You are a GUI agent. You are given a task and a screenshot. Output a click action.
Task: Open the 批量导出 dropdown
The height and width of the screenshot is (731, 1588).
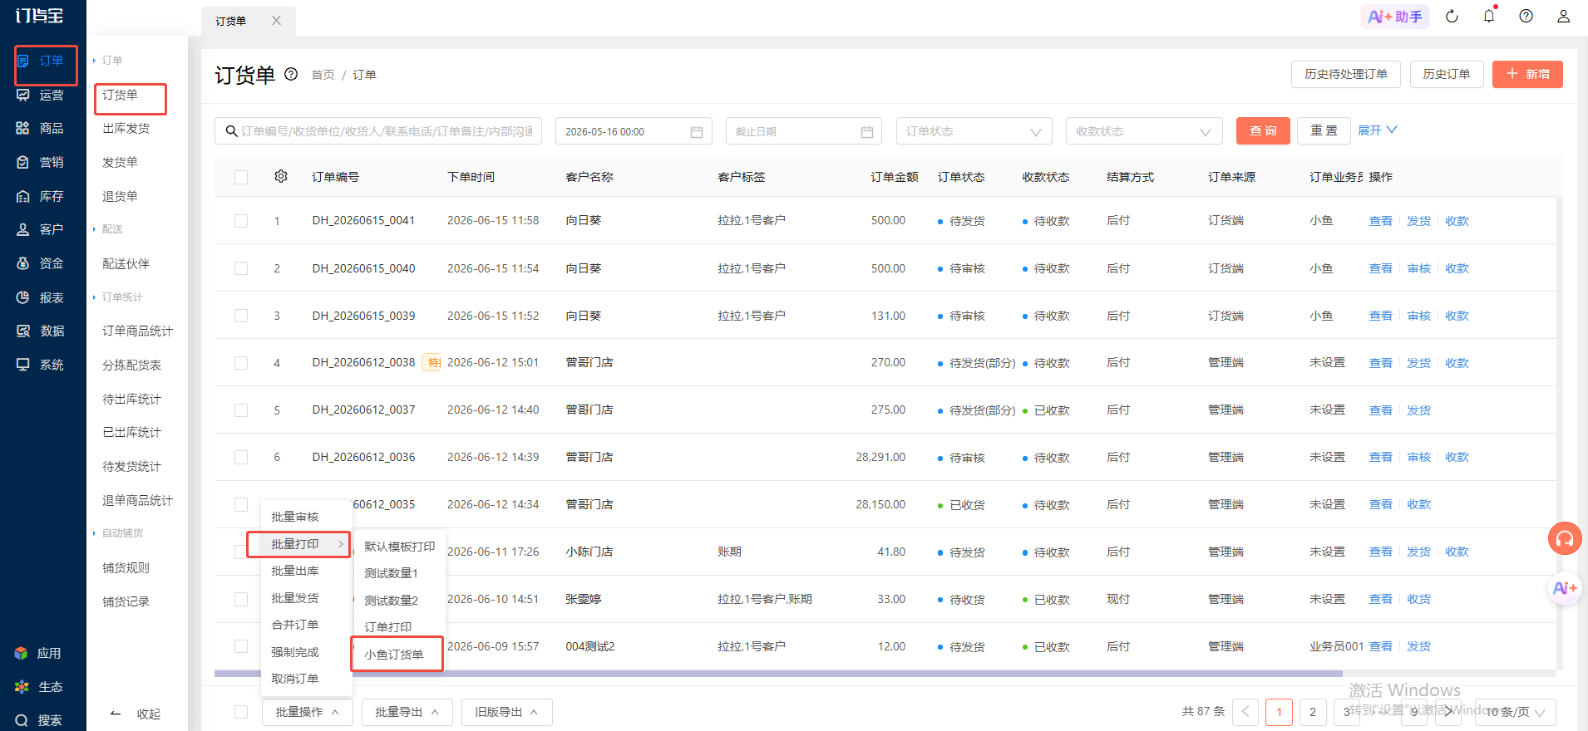(407, 712)
